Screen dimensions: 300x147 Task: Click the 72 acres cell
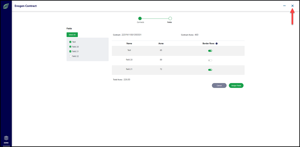(161, 69)
